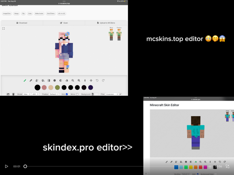
Task: Click the x64 to x32 pill button
Action: (61, 13)
